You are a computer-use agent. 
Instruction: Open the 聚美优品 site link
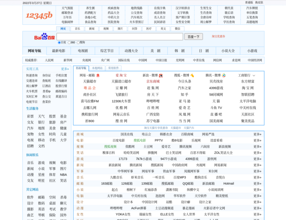[x=248, y=121]
